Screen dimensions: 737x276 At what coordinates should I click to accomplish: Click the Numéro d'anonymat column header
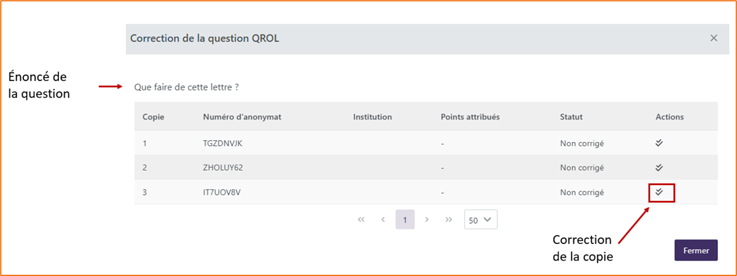(242, 117)
